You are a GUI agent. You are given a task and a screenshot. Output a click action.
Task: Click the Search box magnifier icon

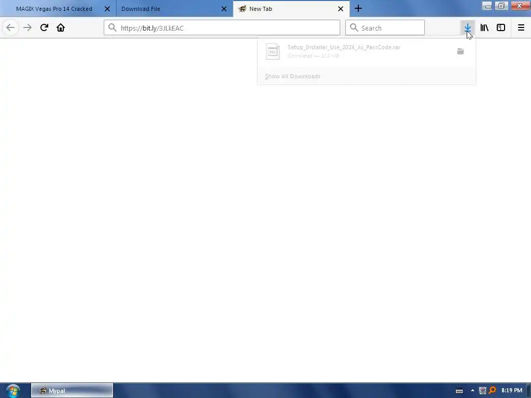354,28
